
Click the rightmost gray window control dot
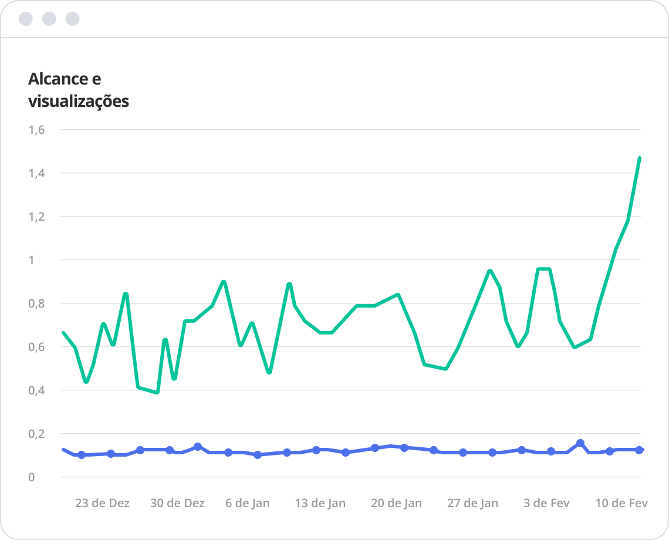click(x=72, y=19)
